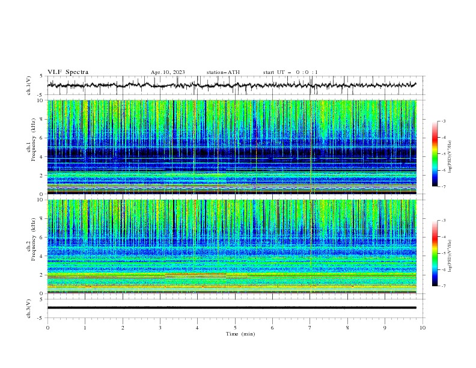476x368 pixels.
Task: Click the lower colorbar log(PSD) label
Action: tap(450, 256)
